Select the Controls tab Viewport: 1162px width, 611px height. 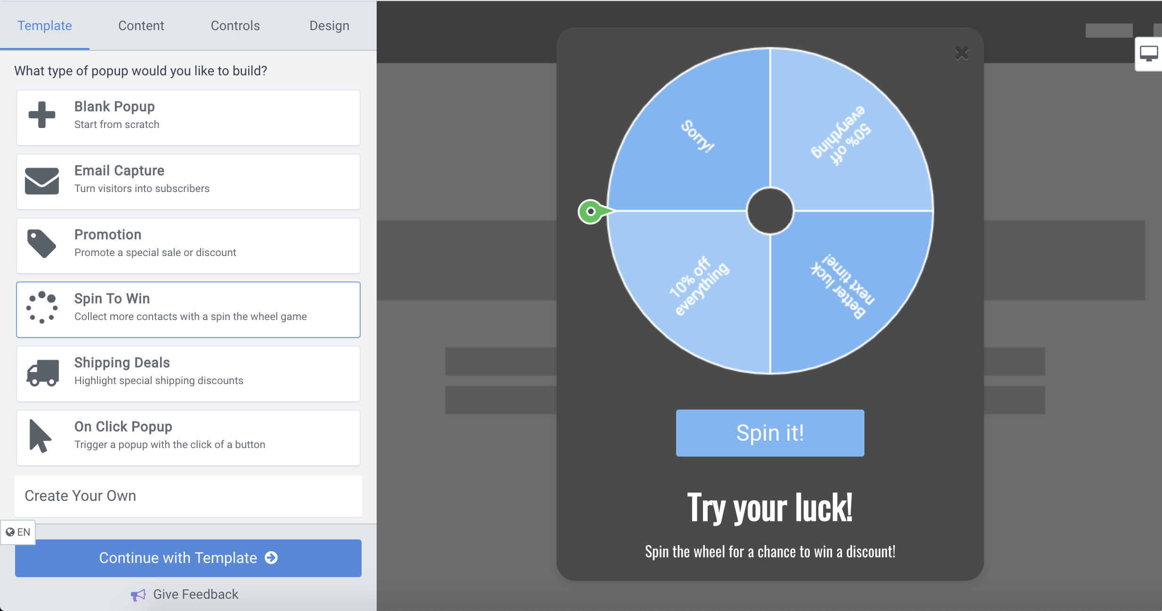[x=235, y=25]
